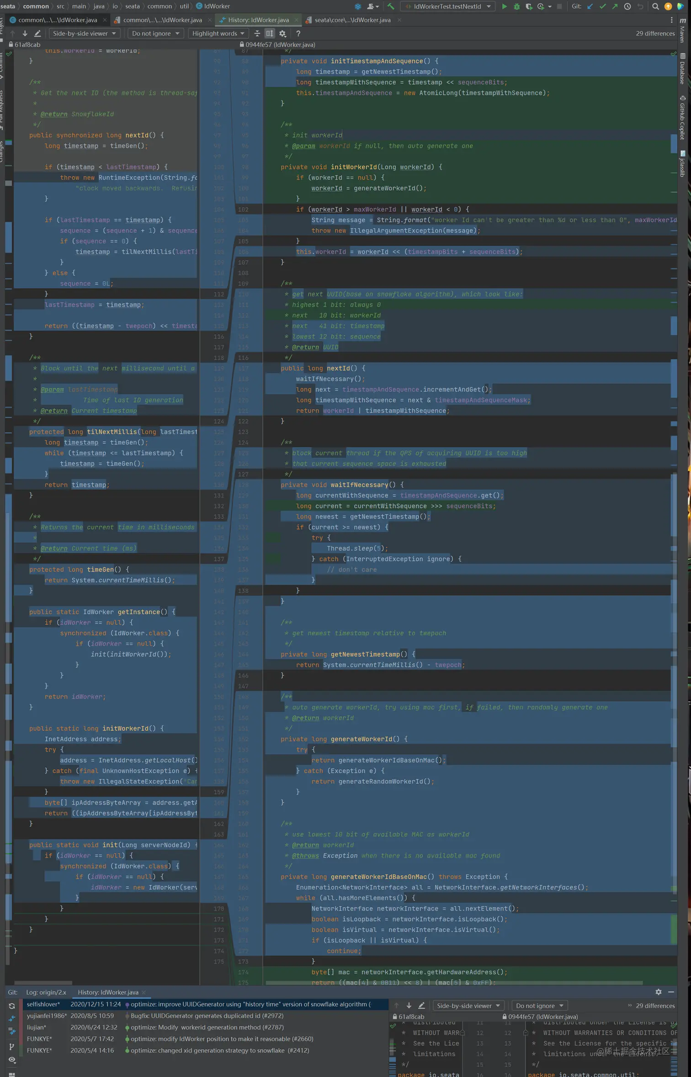Screen dimensions: 691x1077
Task: Click Git rollback undo icon
Action: click(x=640, y=6)
